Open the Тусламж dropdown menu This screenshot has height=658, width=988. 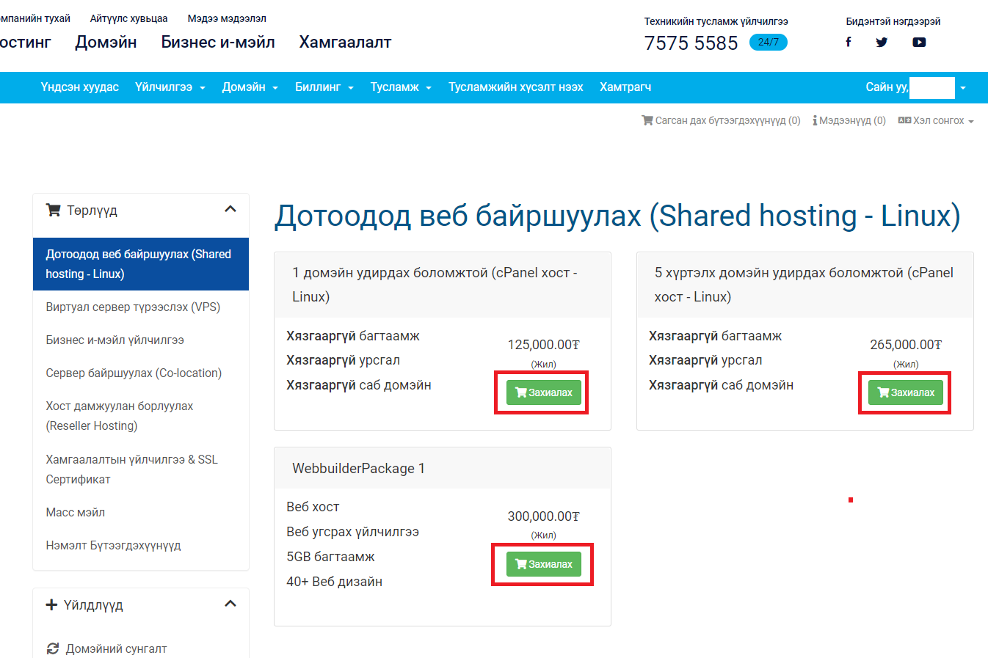click(x=401, y=87)
